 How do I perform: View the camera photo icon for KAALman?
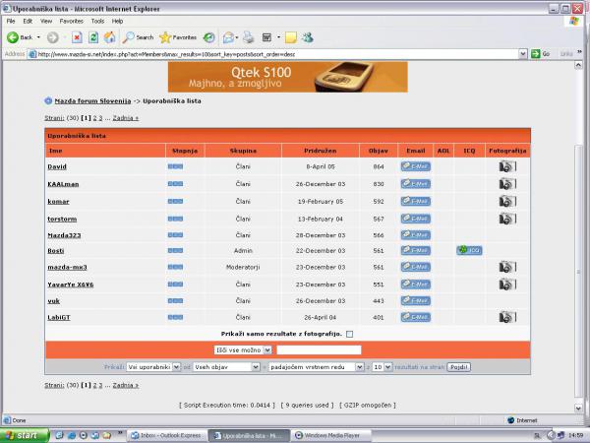pos(507,183)
